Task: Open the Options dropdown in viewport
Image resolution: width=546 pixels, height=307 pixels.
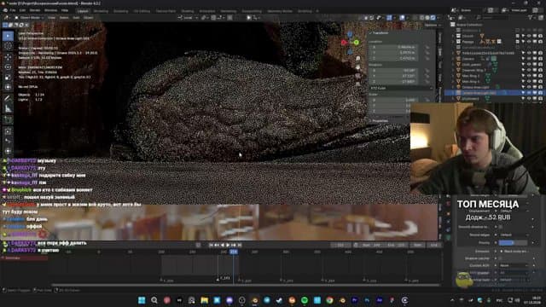Action: pyautogui.click(x=433, y=25)
